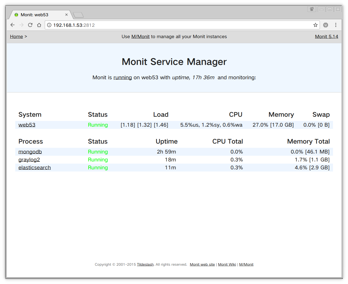View the mongodb process details
Viewport: 348px width, 284px height.
coord(30,152)
